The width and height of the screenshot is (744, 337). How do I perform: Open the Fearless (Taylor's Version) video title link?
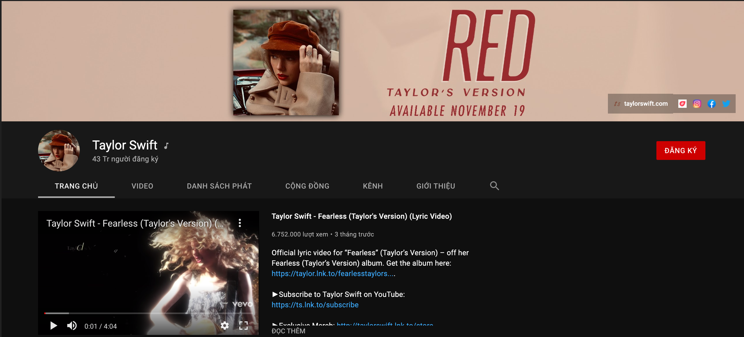[x=362, y=216]
